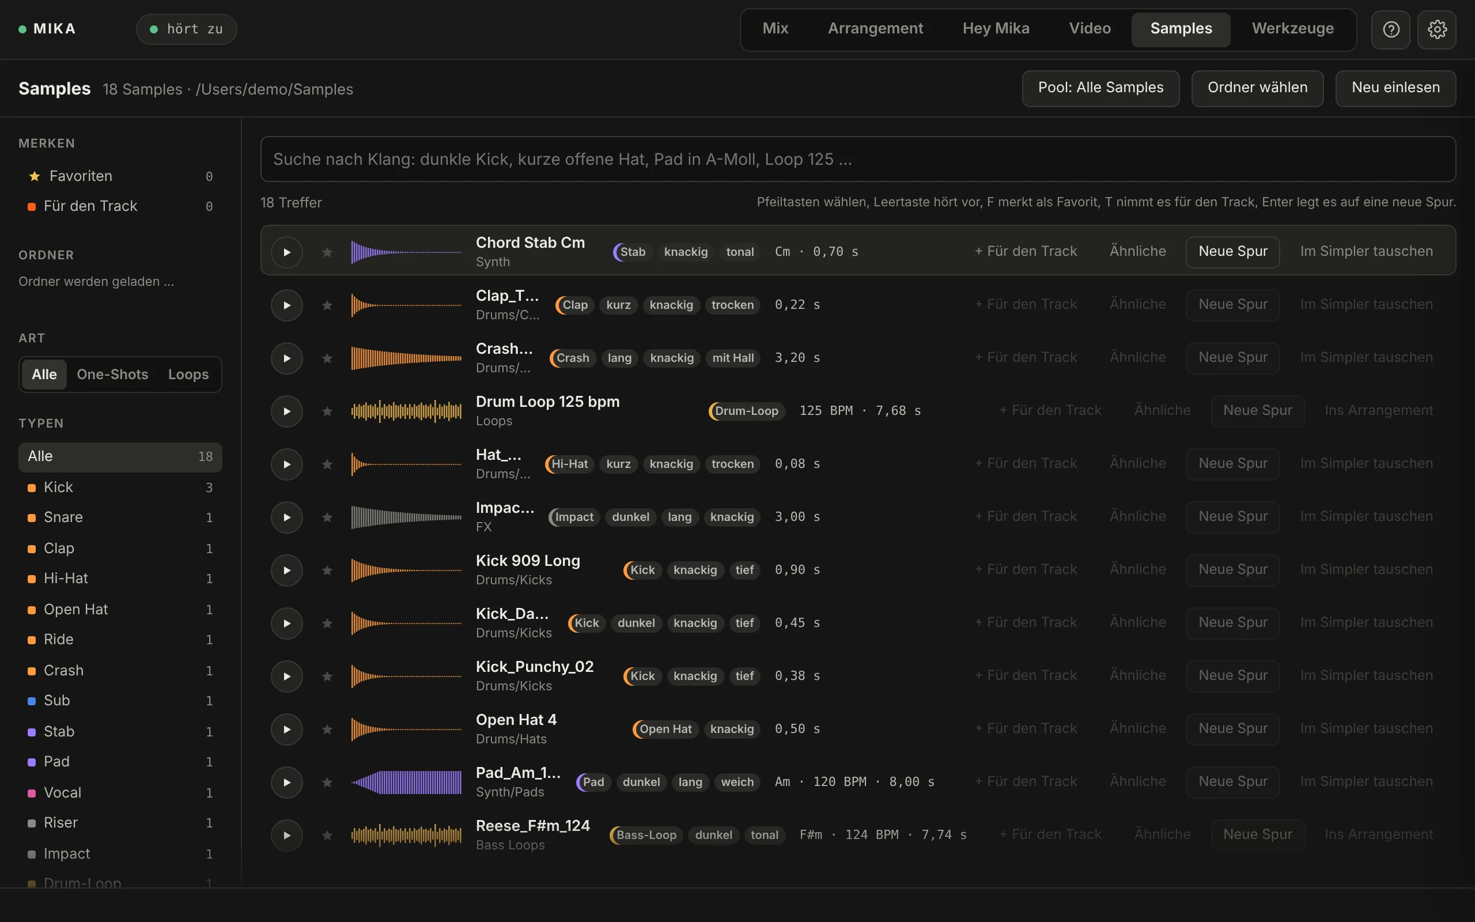Filter by Open Hat type
1475x922 pixels.
point(120,609)
